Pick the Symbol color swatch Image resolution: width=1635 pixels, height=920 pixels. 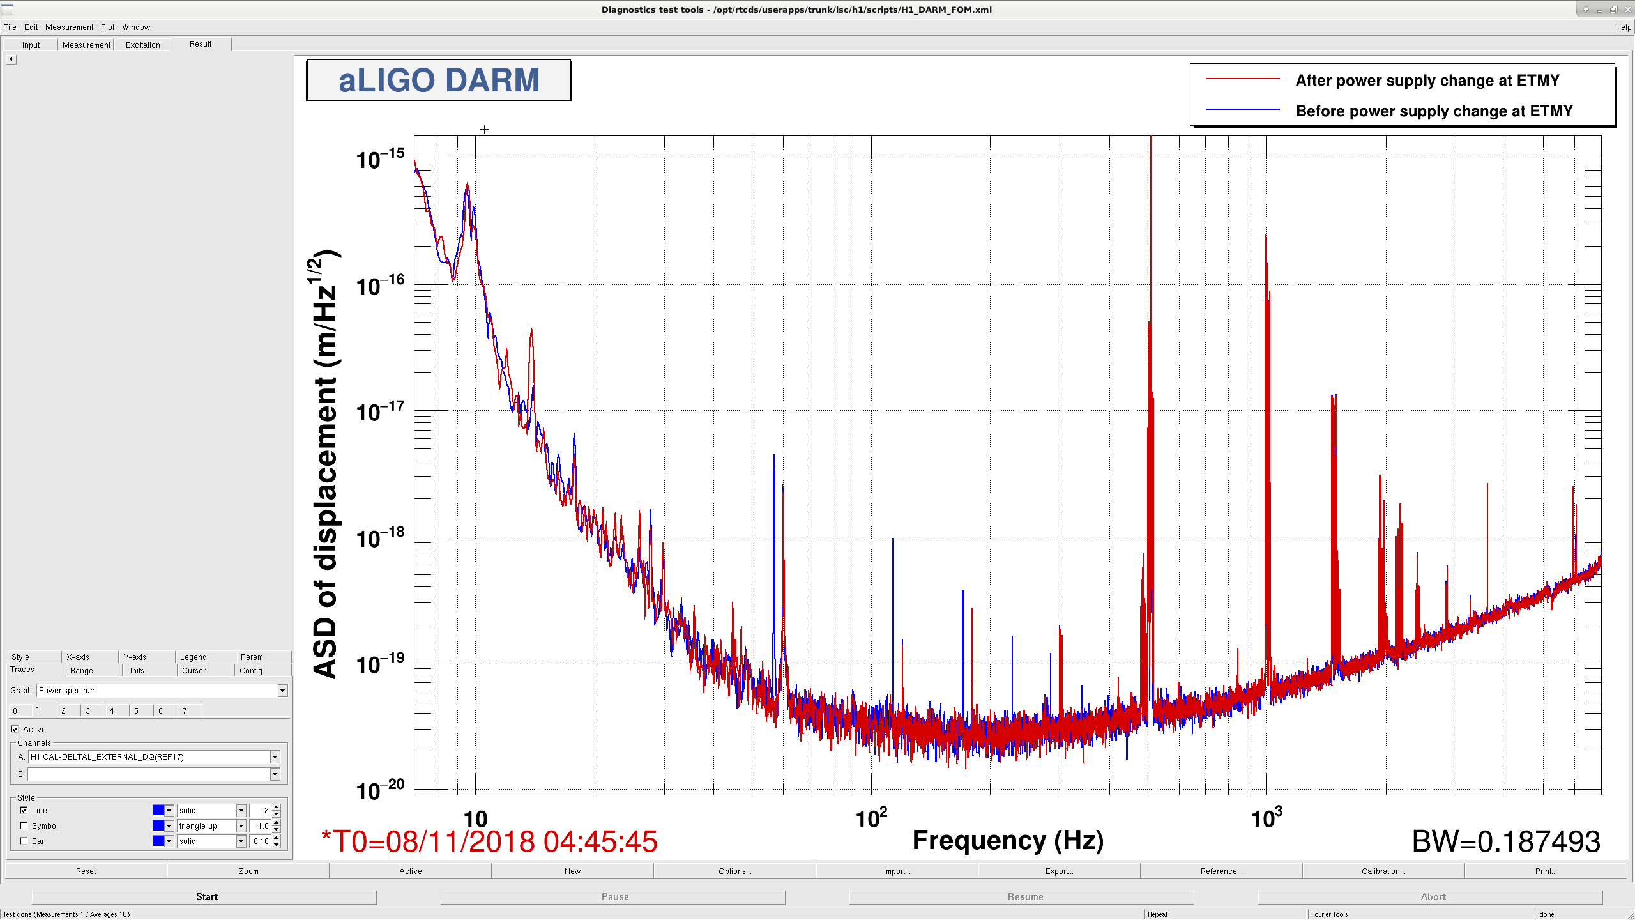tap(158, 826)
